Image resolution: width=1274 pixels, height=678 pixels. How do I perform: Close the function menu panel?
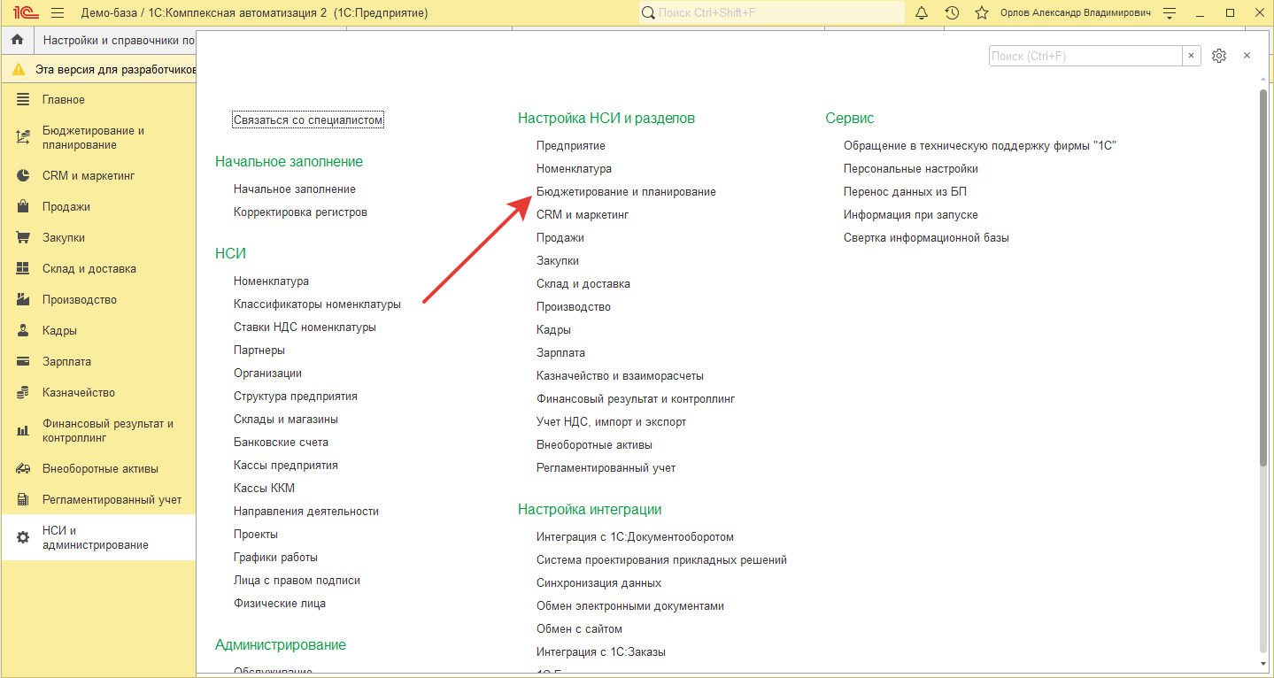tap(1247, 56)
